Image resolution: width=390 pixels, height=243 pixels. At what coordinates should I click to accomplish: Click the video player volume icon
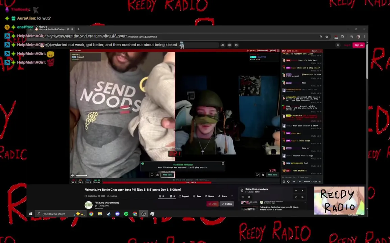[x=72, y=175]
